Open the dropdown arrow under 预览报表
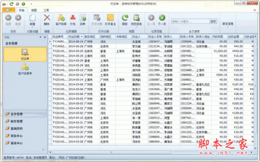The width and height of the screenshot is (260, 162). click(136, 27)
